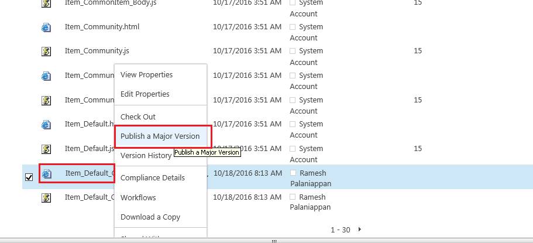Click 10/17/2016 3:51 AM date of Item_Community.js
The width and height of the screenshot is (533, 243).
coord(247,51)
